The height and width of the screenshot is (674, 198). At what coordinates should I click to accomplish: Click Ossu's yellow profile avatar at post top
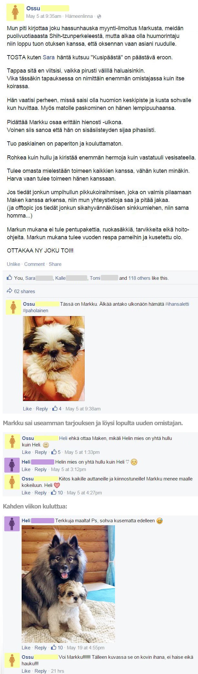coord(15,12)
